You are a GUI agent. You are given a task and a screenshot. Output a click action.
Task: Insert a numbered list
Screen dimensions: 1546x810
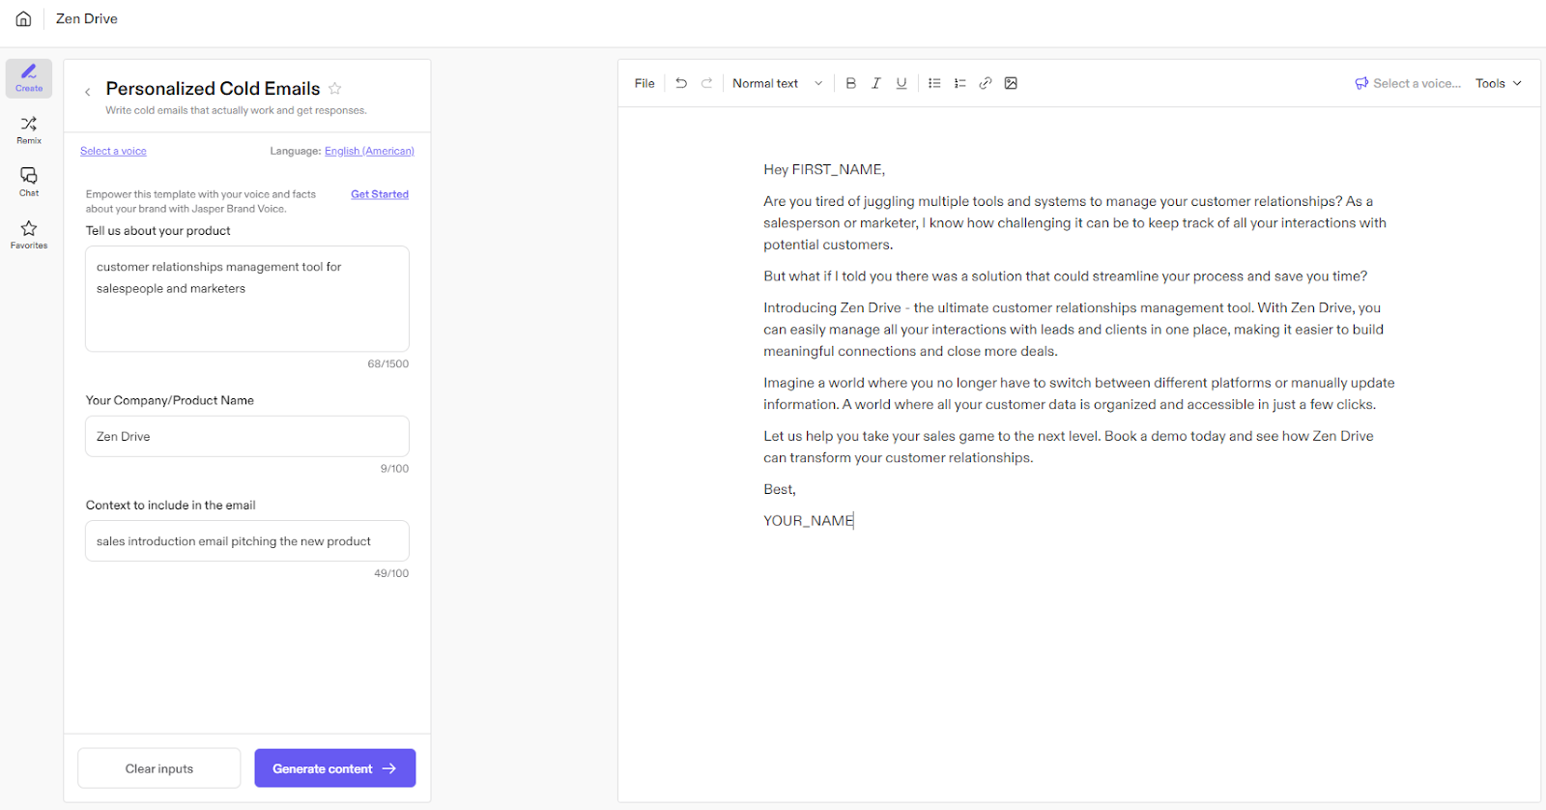960,83
